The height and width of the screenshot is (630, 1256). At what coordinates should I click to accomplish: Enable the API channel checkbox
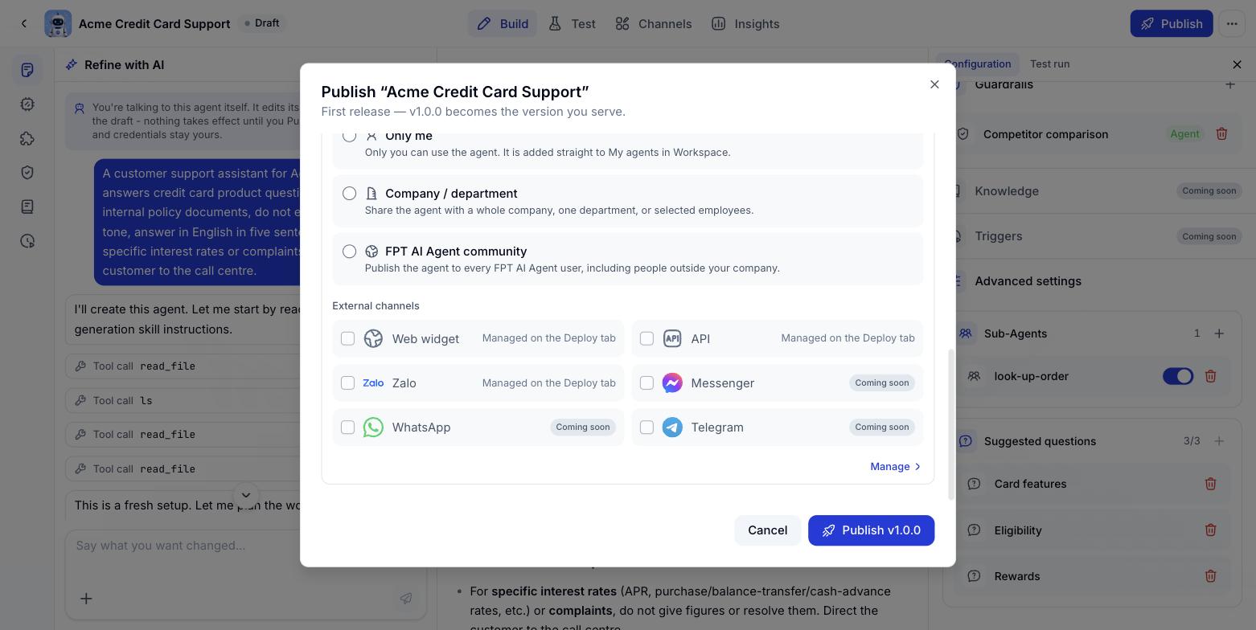coord(646,338)
